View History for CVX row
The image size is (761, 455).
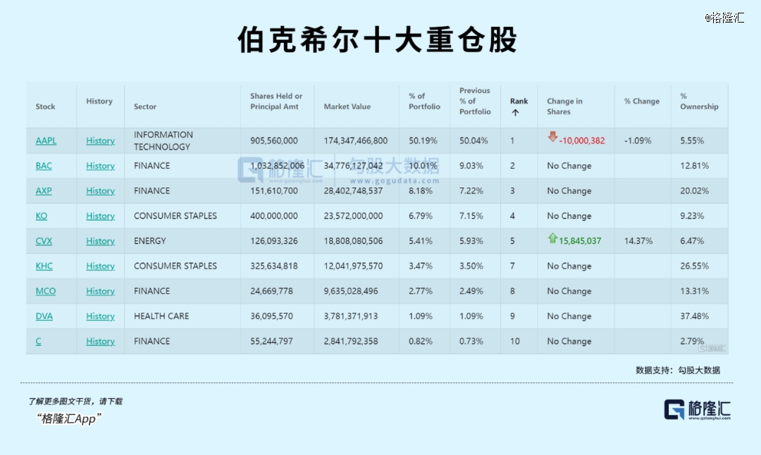coord(101,241)
